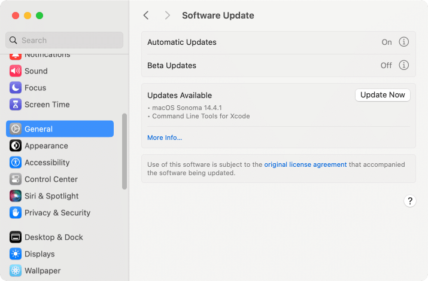Click the Control Center switches icon
Screen dimensions: 428x281
[x=16, y=179]
